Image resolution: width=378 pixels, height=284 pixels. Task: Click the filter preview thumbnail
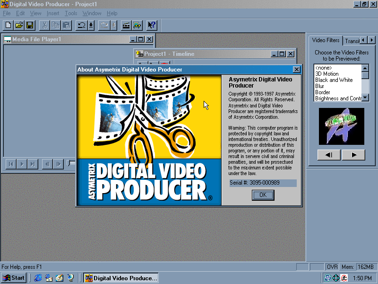click(341, 126)
